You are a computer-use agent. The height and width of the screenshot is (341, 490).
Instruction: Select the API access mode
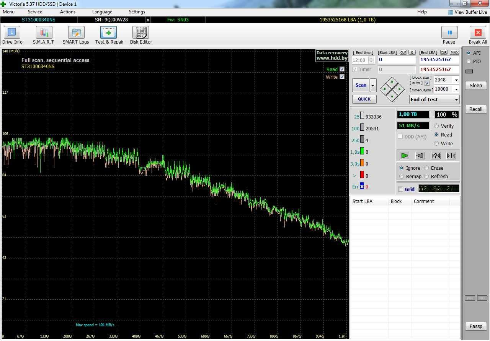[x=468, y=53]
